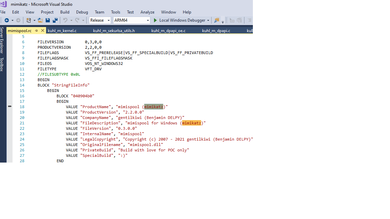Click the Undo arrow icon
Viewport: 390px width, 219px height.
65,20
